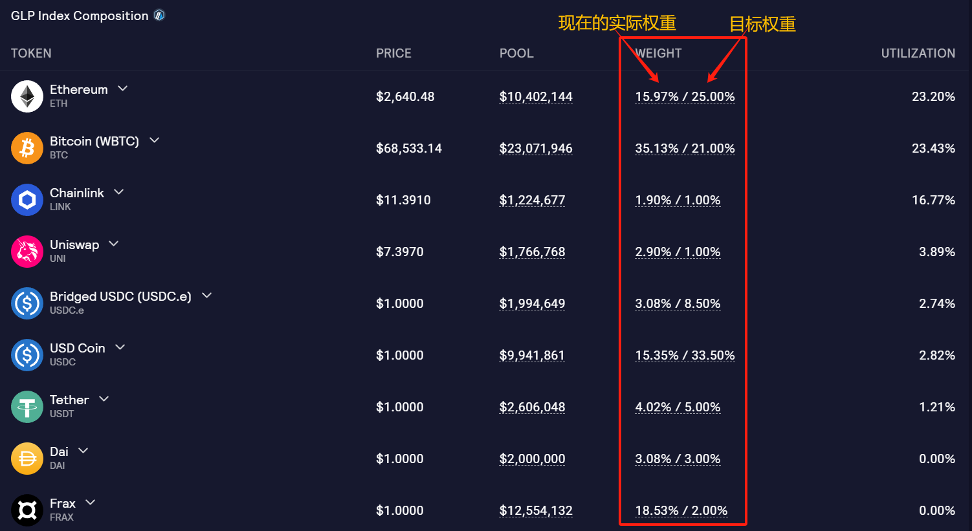Click the Frax black logo icon
972x531 pixels.
point(27,510)
